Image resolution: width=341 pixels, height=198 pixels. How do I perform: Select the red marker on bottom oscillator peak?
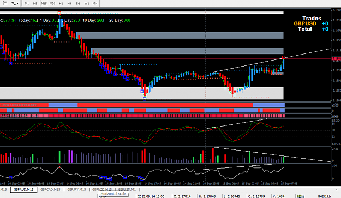coord(59,166)
